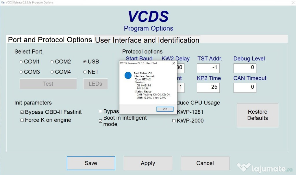Image resolution: width=296 pixels, height=175 pixels.
Task: Select the COM1 port
Action: point(21,62)
